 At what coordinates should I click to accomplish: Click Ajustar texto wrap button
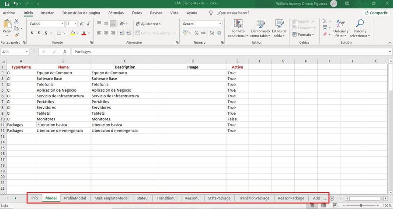click(x=148, y=24)
